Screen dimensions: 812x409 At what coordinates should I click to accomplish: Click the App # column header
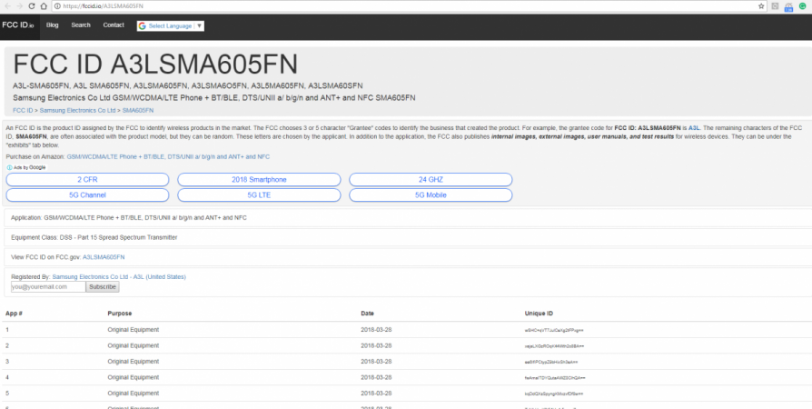(x=14, y=314)
